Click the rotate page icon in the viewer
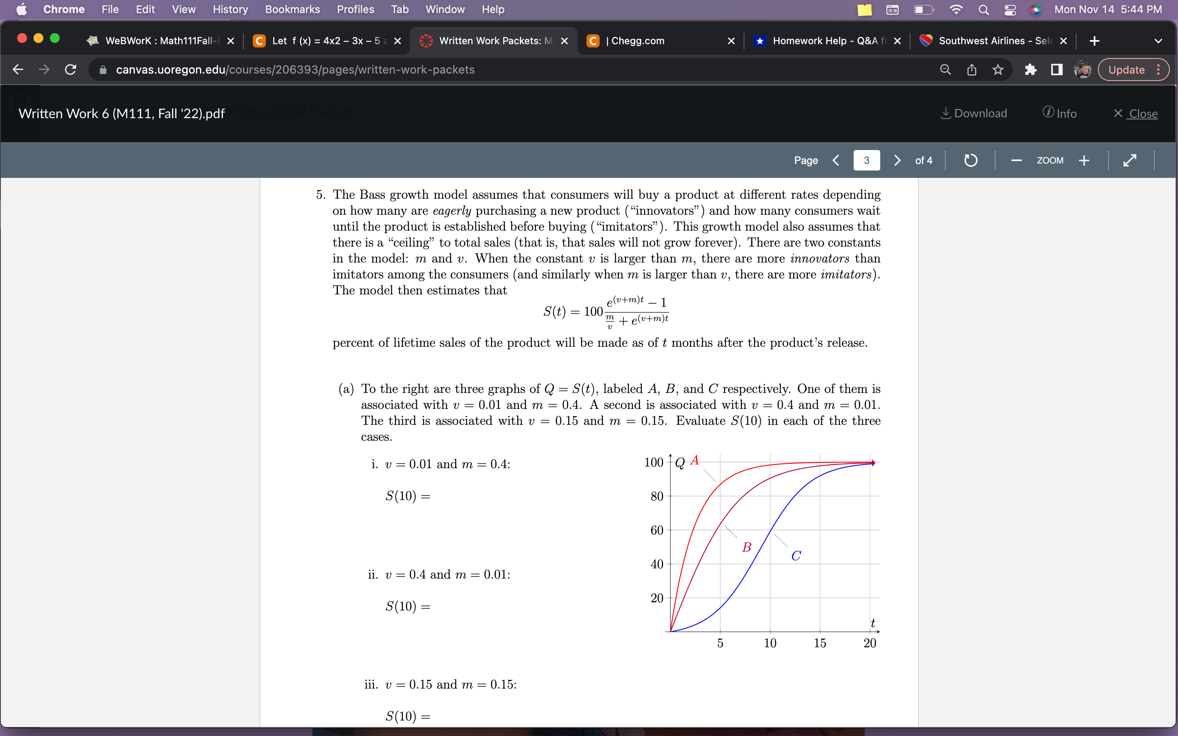Image resolution: width=1178 pixels, height=736 pixels. pos(970,160)
